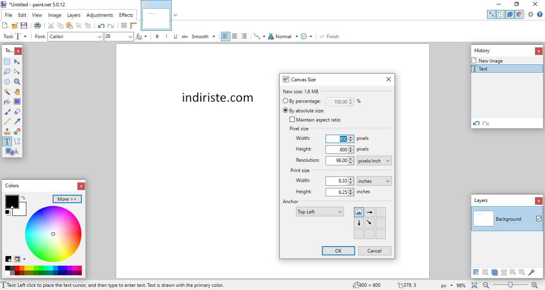Image resolution: width=545 pixels, height=290 pixels.
Task: Open the px units dropdown in status bar
Action: click(446, 285)
